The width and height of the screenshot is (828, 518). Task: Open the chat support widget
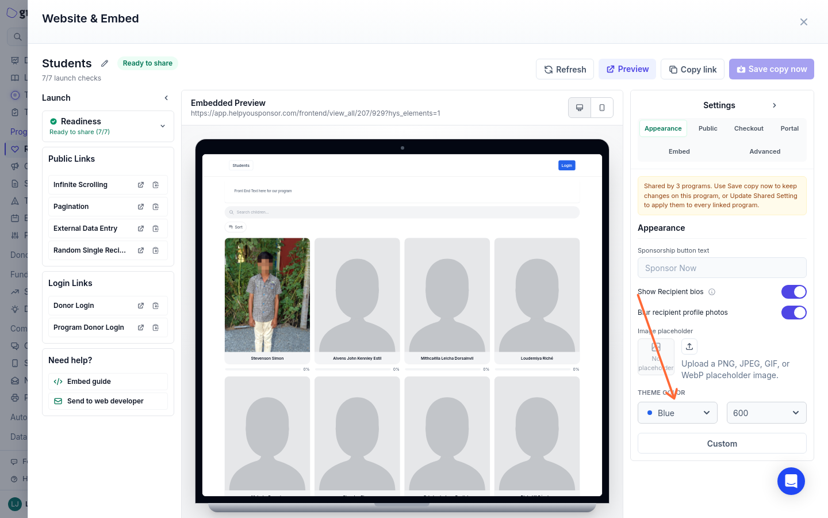coord(791,481)
